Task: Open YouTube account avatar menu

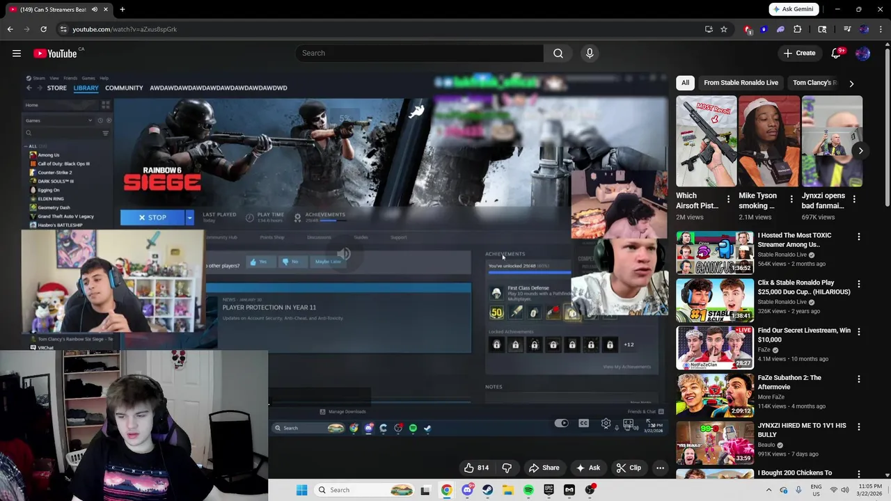Action: 863,53
